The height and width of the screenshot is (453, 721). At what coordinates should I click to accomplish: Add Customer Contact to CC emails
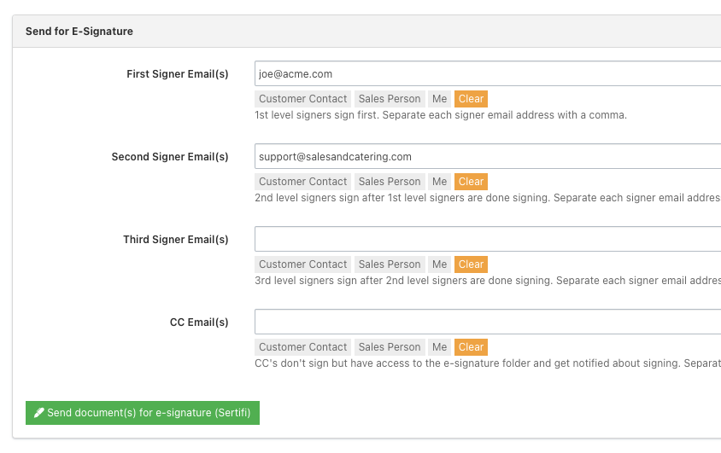click(x=303, y=347)
